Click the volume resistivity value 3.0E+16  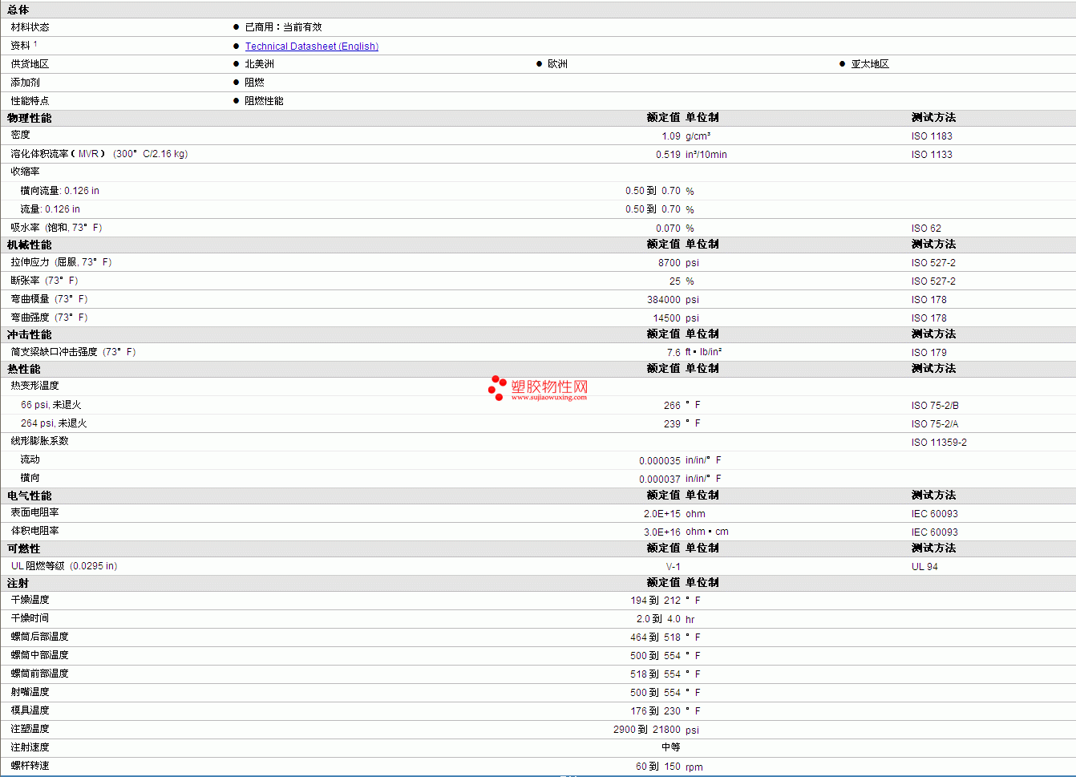pos(662,532)
